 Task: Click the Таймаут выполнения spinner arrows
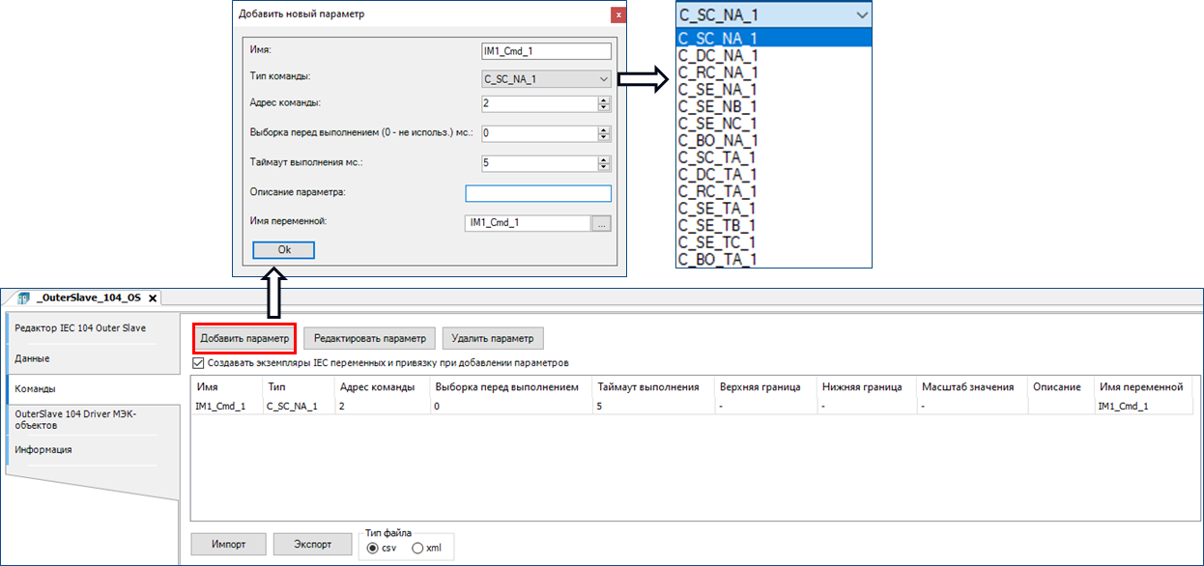click(x=604, y=163)
